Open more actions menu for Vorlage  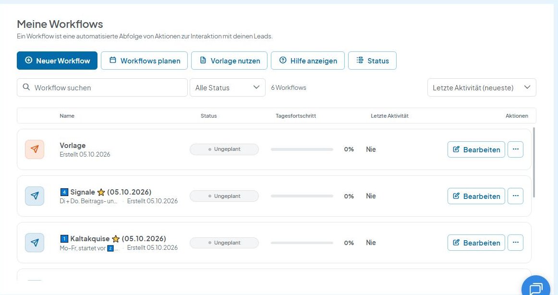click(x=515, y=149)
